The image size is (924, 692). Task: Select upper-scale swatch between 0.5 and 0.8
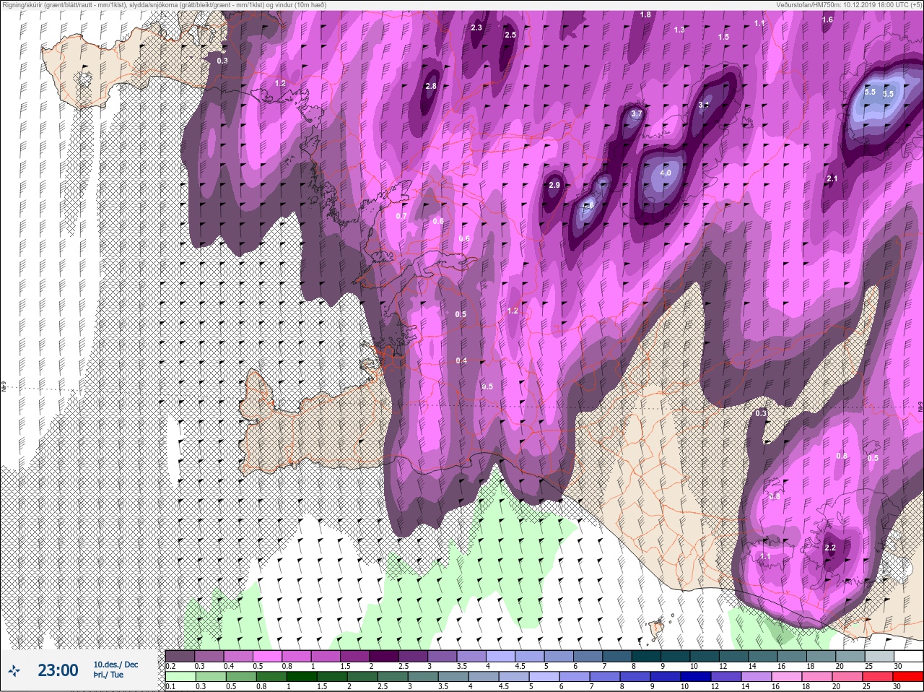(x=268, y=656)
